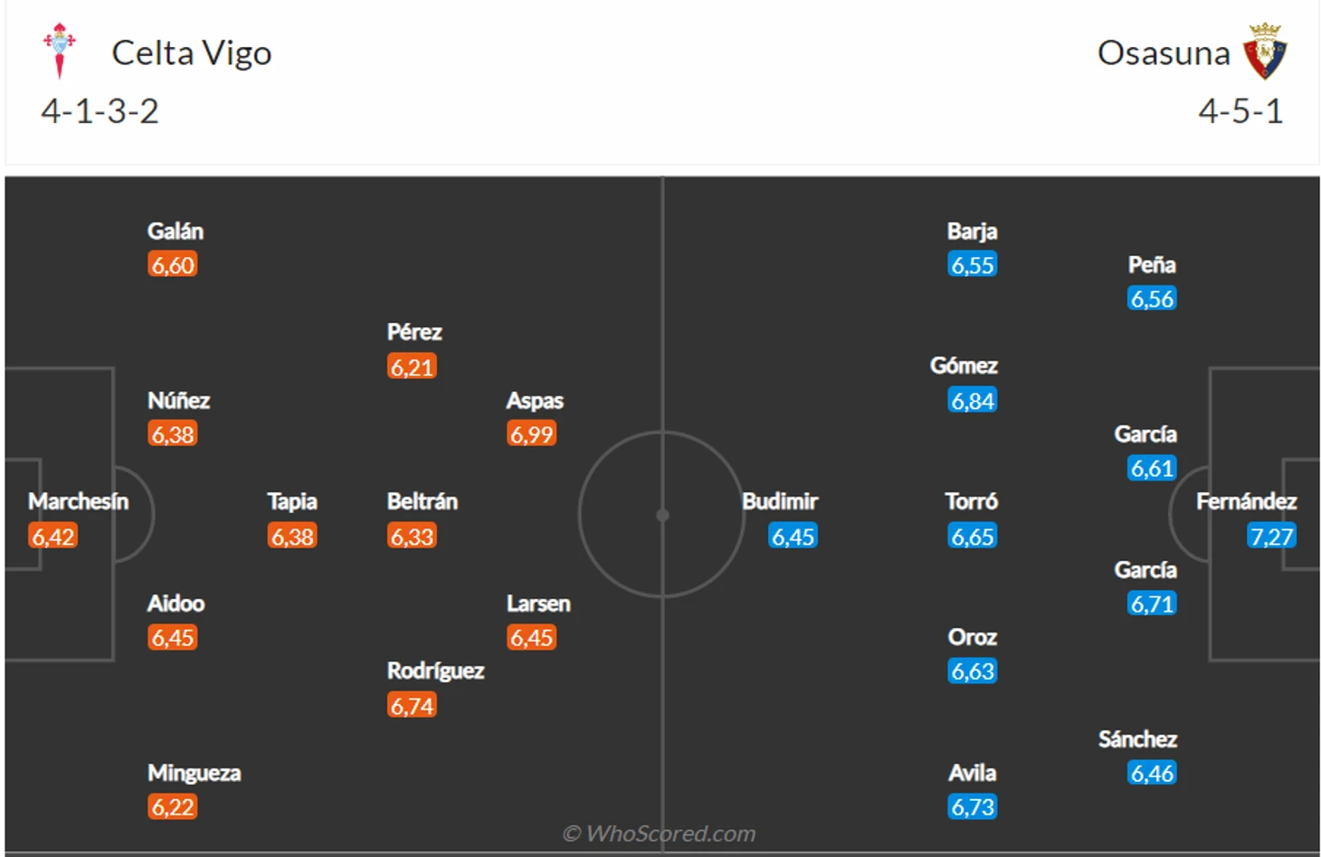The height and width of the screenshot is (857, 1321).
Task: Click player name Rodríguez
Action: tap(435, 671)
